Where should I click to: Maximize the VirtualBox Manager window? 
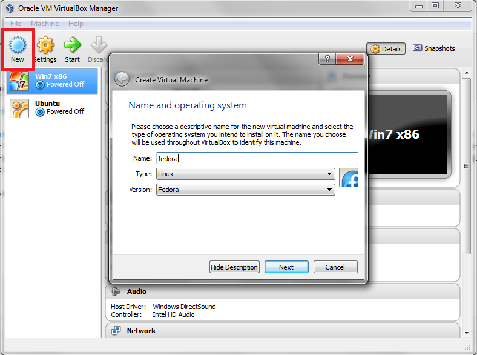click(x=435, y=6)
